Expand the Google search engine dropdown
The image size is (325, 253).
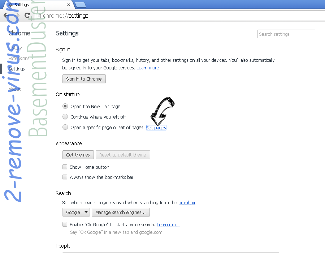(x=76, y=213)
